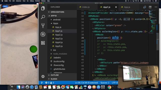Open the .buckconfig file
Viewport: 161px width, 90px height.
click(62, 61)
